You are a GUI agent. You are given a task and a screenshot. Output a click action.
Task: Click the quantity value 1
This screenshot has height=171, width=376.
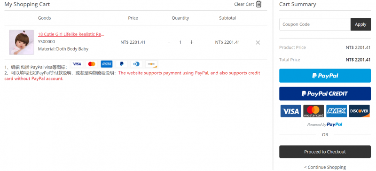[x=180, y=42]
